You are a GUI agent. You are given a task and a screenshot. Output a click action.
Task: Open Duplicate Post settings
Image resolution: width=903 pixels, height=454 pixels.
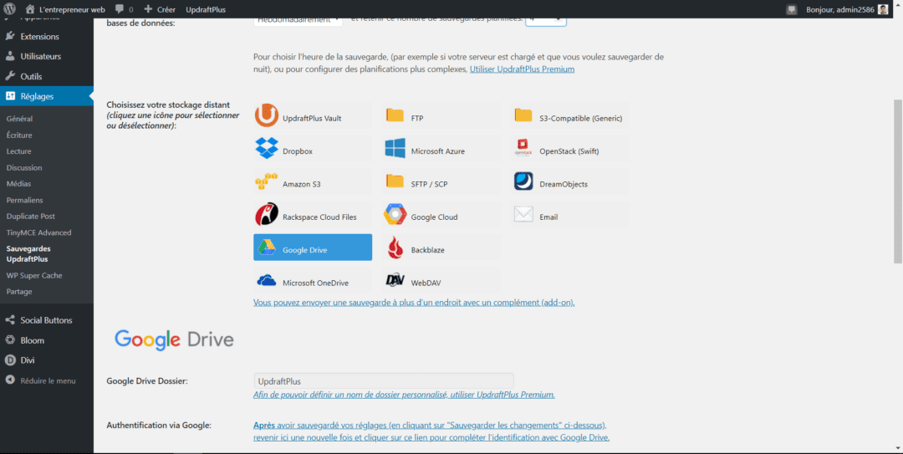point(31,216)
